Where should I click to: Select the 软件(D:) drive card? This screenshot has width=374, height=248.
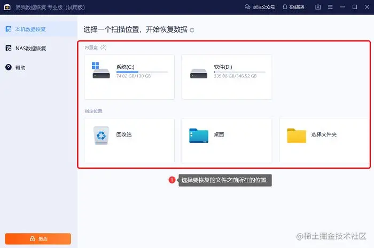coord(227,77)
